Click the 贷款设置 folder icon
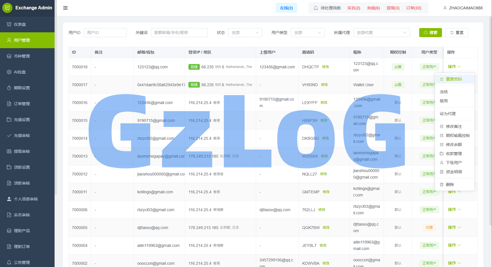The height and width of the screenshot is (267, 492). pyautogui.click(x=9, y=167)
